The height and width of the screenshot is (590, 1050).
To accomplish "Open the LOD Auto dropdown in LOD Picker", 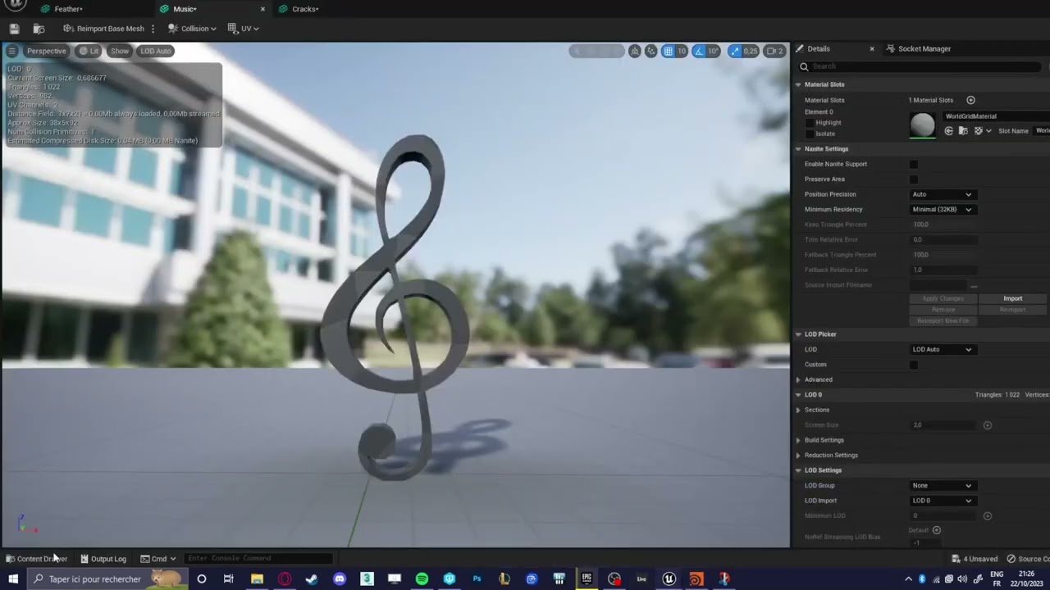I will click(x=942, y=350).
